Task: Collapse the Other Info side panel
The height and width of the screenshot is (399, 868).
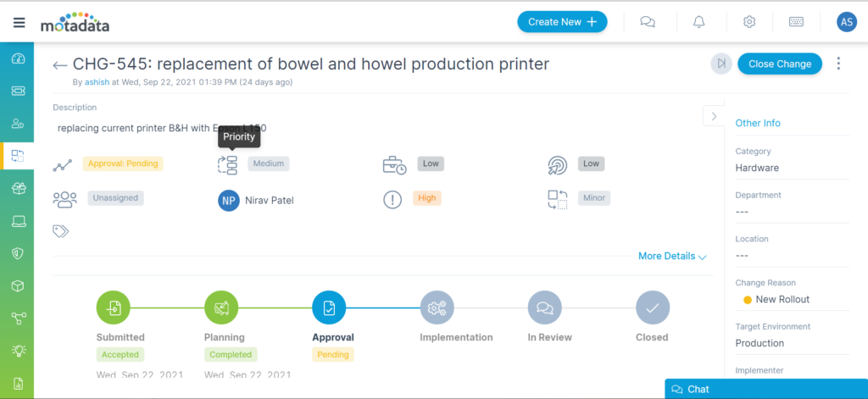Action: point(714,116)
